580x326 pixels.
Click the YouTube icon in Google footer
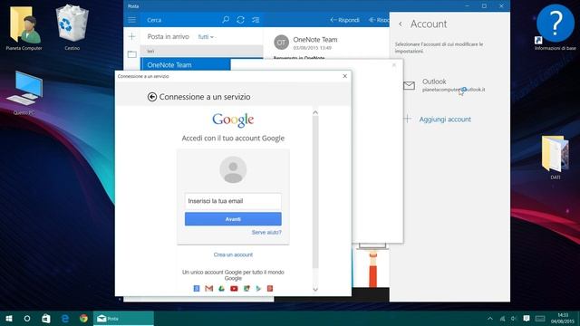click(234, 288)
